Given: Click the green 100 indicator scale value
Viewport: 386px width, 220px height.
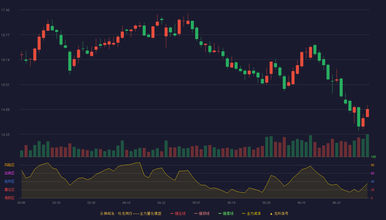Looking at the screenshot, I should (373, 157).
